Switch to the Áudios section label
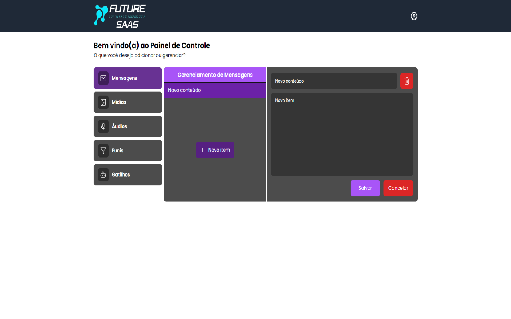Screen dimensions: 511x319 pyautogui.click(x=119, y=126)
